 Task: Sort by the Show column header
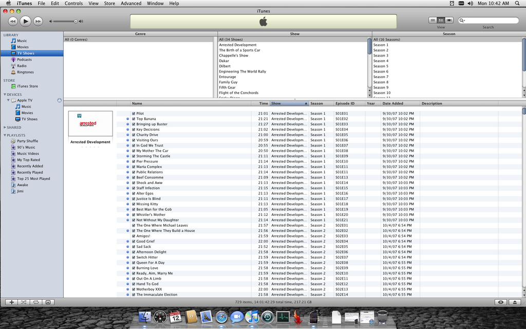[x=289, y=103]
